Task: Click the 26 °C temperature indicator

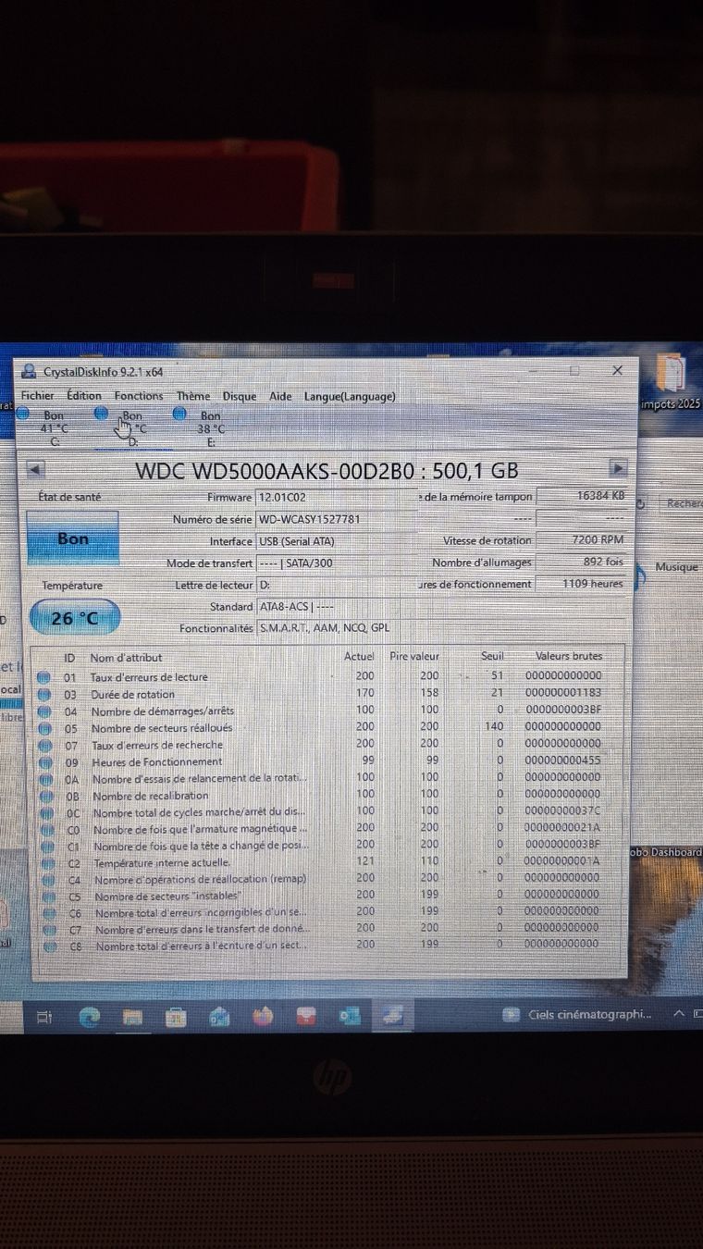Action: pyautogui.click(x=75, y=618)
